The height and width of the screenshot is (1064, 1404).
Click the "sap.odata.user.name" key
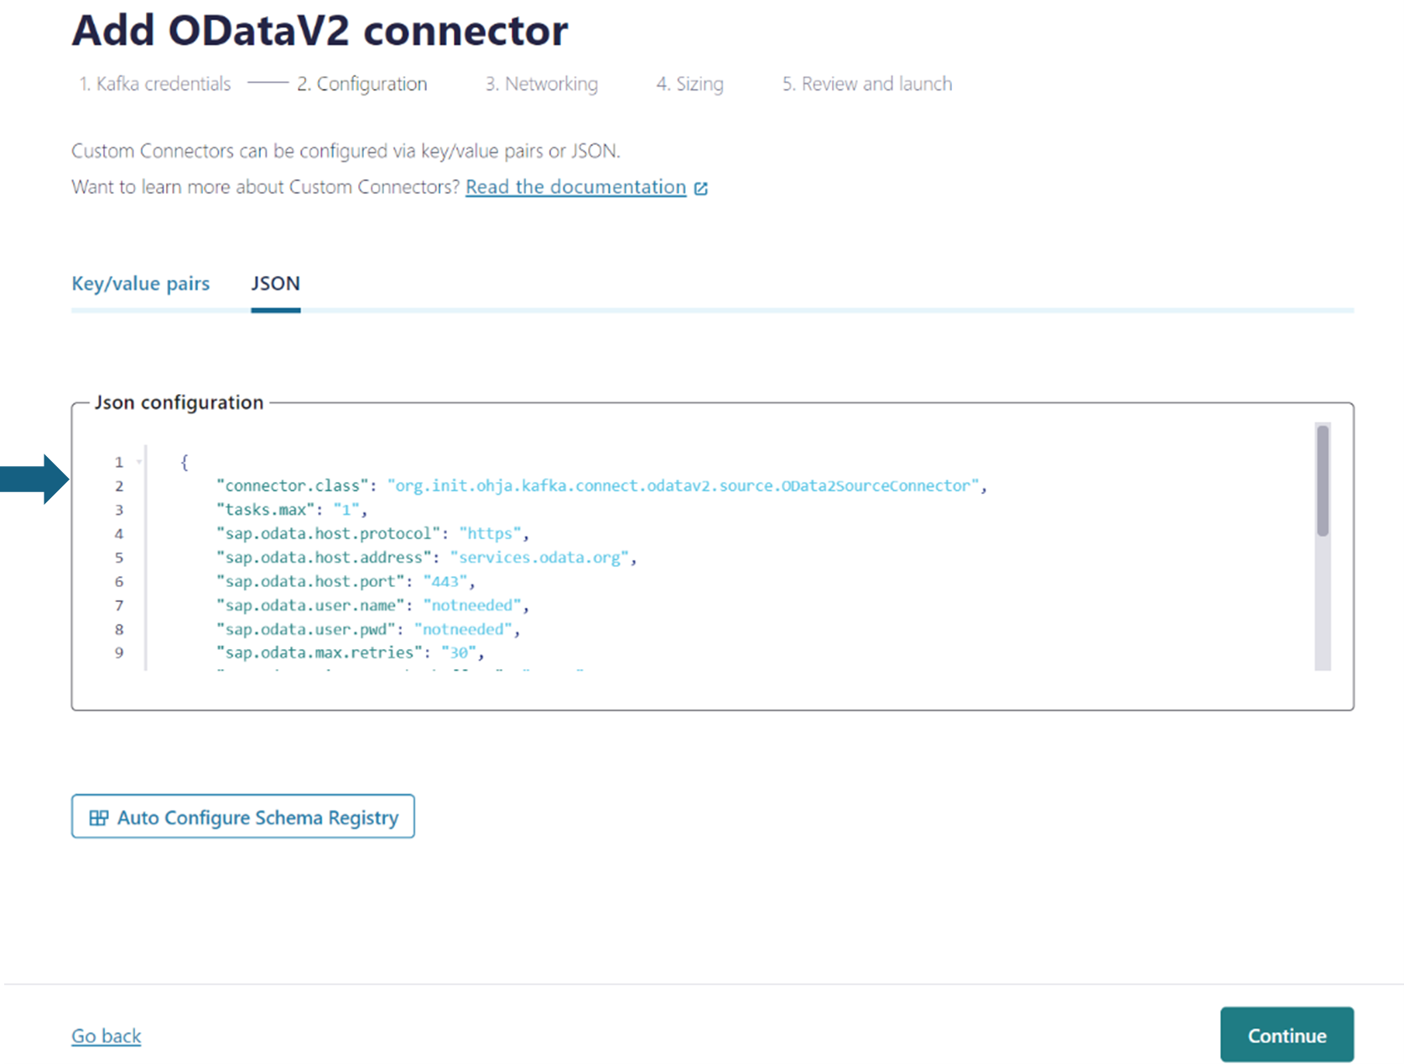(311, 605)
